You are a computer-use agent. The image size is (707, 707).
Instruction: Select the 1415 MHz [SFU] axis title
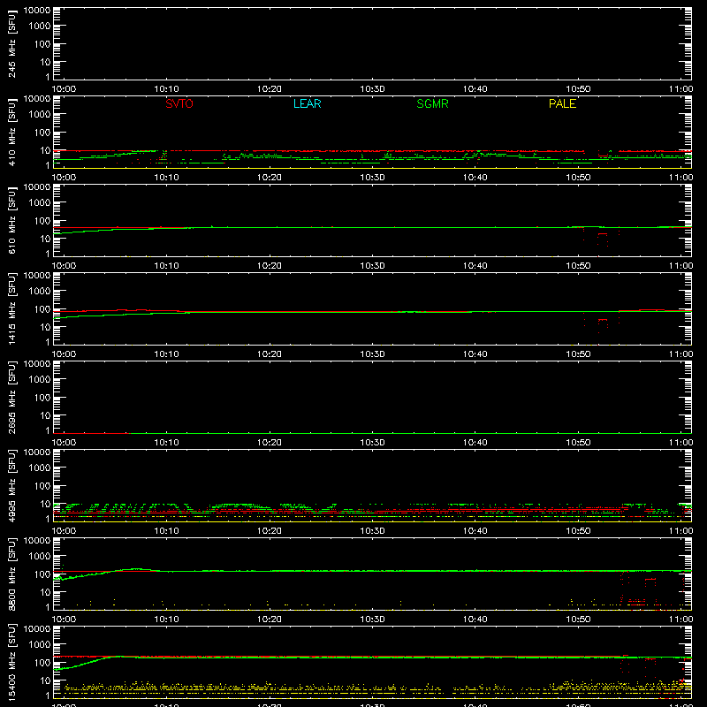tap(11, 310)
